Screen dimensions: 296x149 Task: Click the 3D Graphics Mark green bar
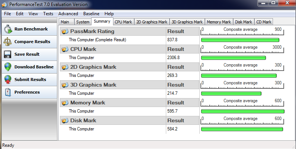pyautogui.click(x=231, y=93)
